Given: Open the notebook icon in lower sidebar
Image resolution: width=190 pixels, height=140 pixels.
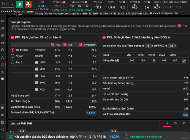Looking at the screenshot, I should (2, 108).
